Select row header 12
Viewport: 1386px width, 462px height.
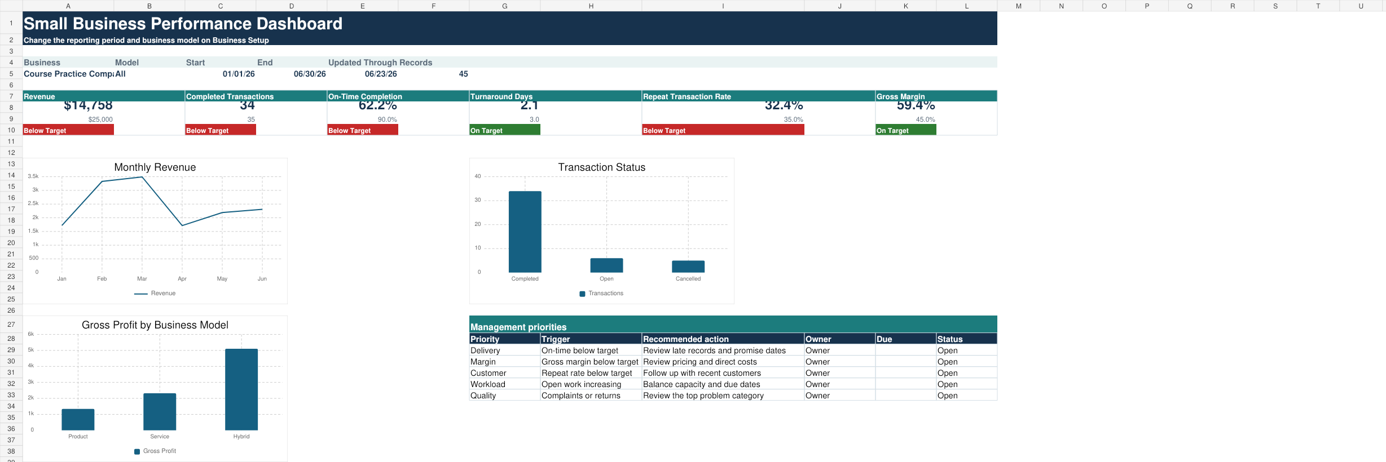pyautogui.click(x=11, y=152)
